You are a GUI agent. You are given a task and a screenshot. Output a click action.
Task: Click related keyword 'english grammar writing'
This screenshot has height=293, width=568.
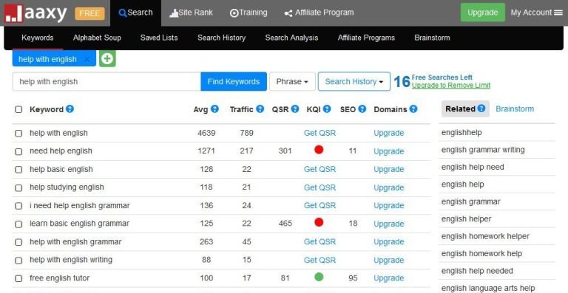[x=483, y=150]
